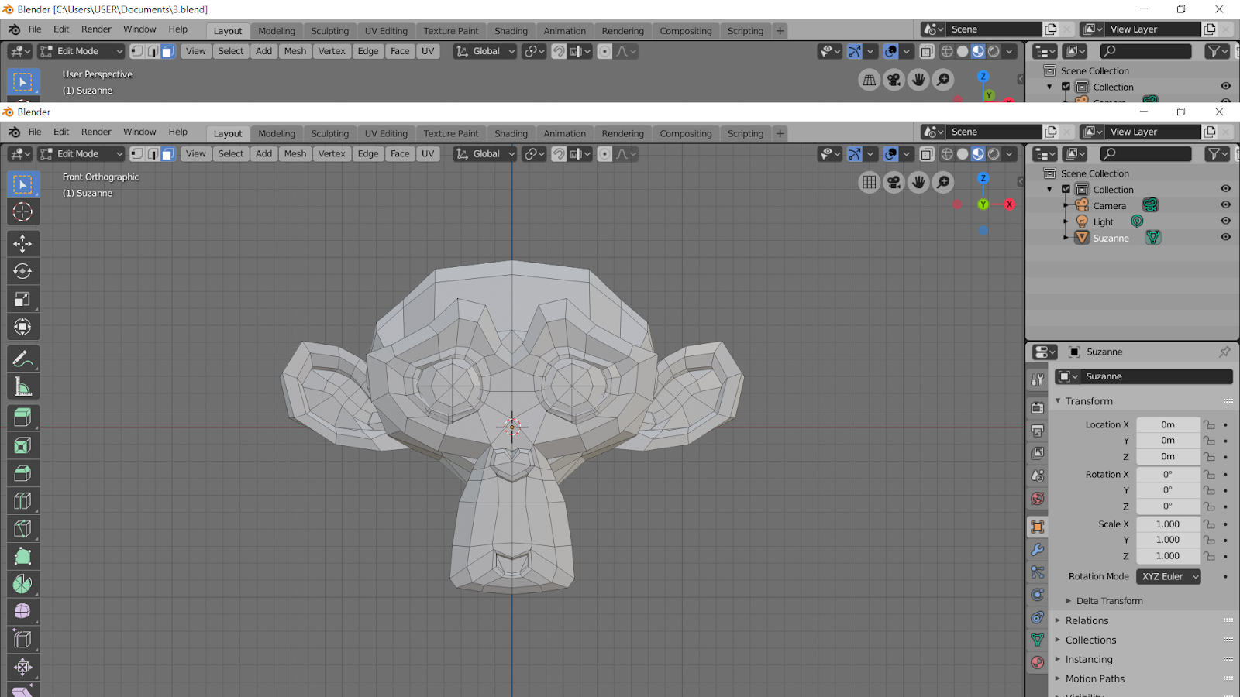Hide Suzanne using its eye toggle
Image resolution: width=1240 pixels, height=697 pixels.
click(1226, 238)
